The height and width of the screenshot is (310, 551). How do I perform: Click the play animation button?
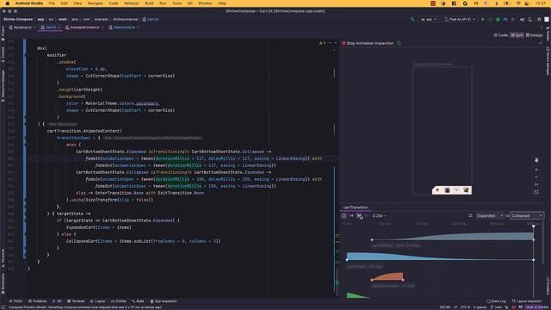coord(359,216)
